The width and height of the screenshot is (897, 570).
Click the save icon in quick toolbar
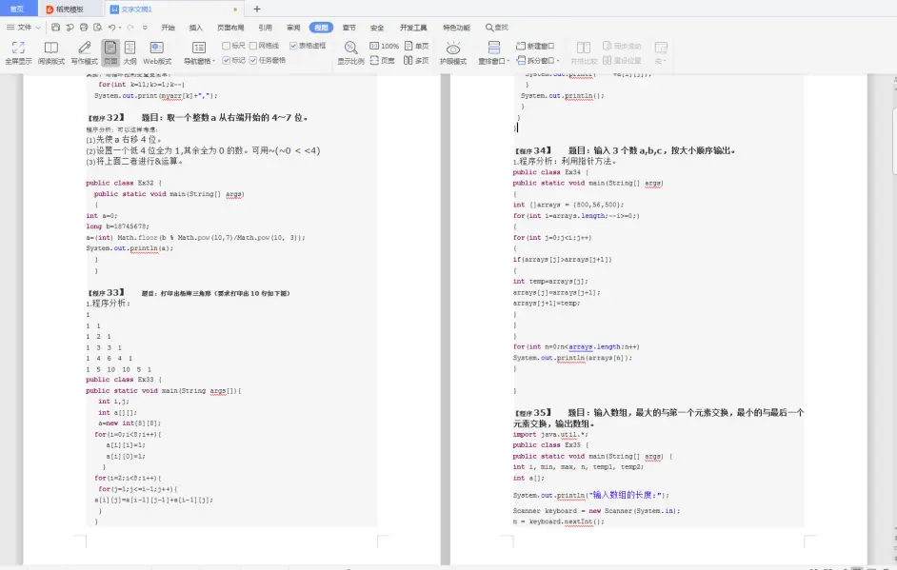click(x=55, y=27)
